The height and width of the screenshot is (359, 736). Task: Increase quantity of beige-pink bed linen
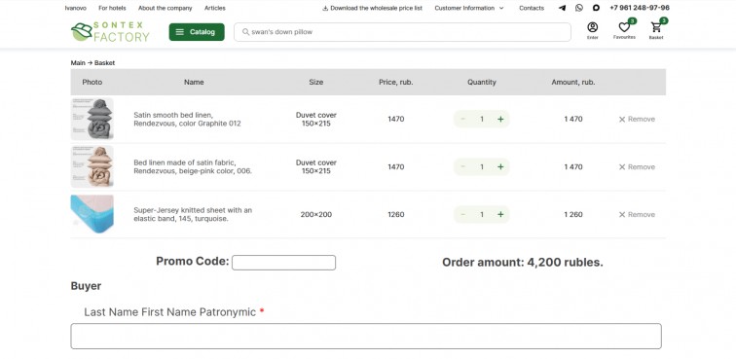click(x=500, y=167)
